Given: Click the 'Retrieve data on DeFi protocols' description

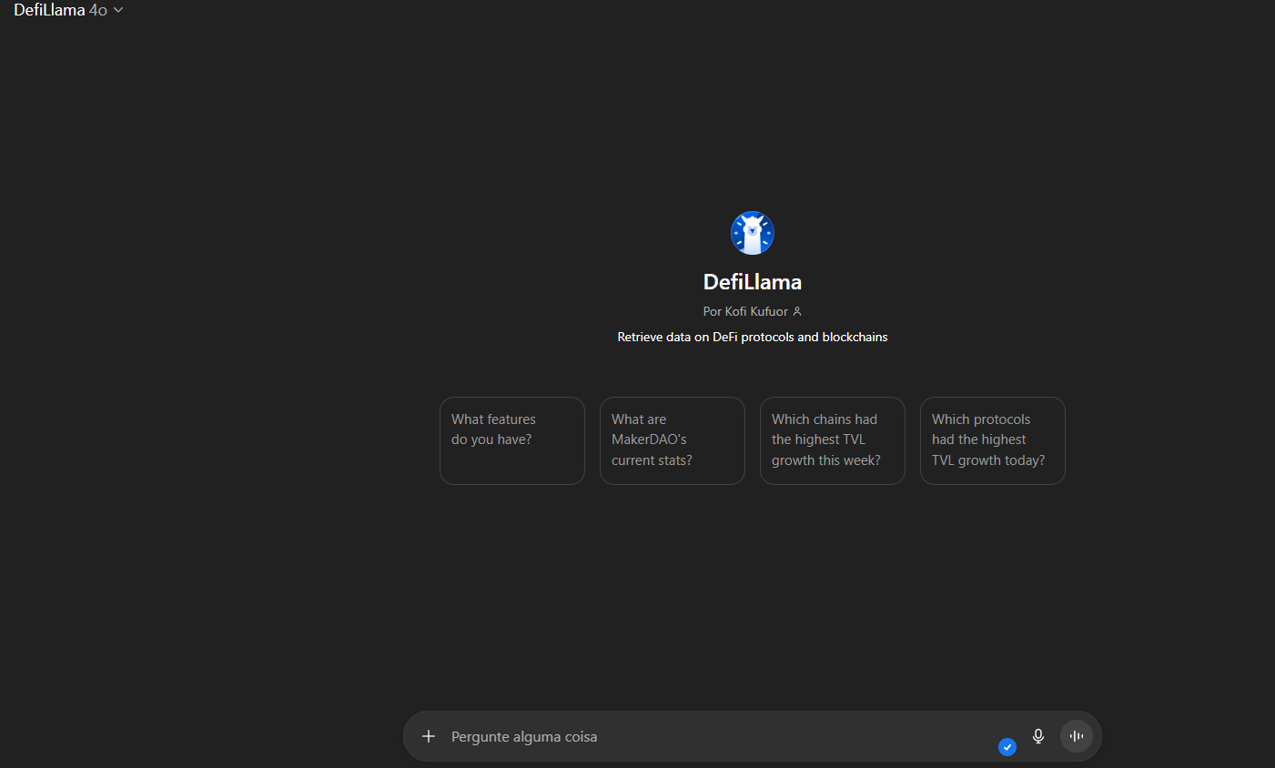Looking at the screenshot, I should pos(752,337).
